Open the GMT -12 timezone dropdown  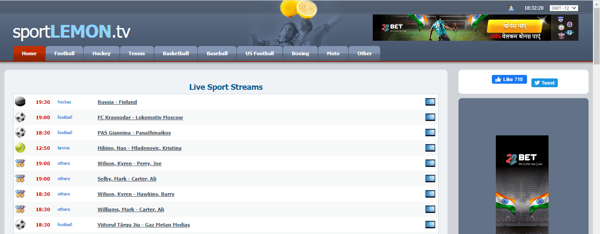(x=564, y=8)
